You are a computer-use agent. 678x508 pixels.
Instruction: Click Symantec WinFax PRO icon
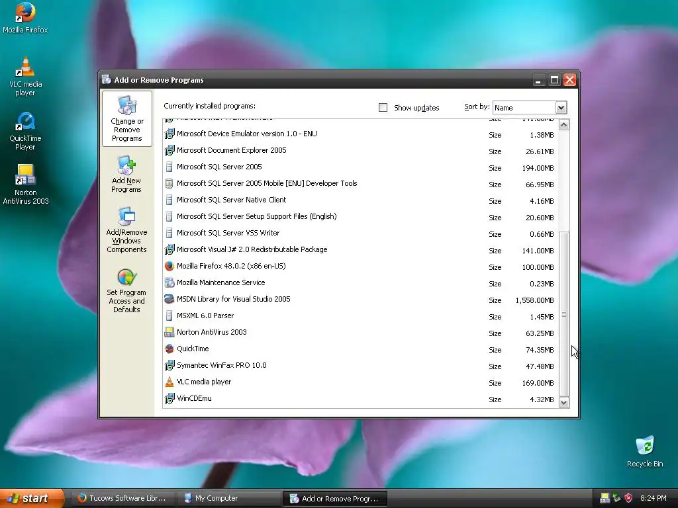[169, 365]
